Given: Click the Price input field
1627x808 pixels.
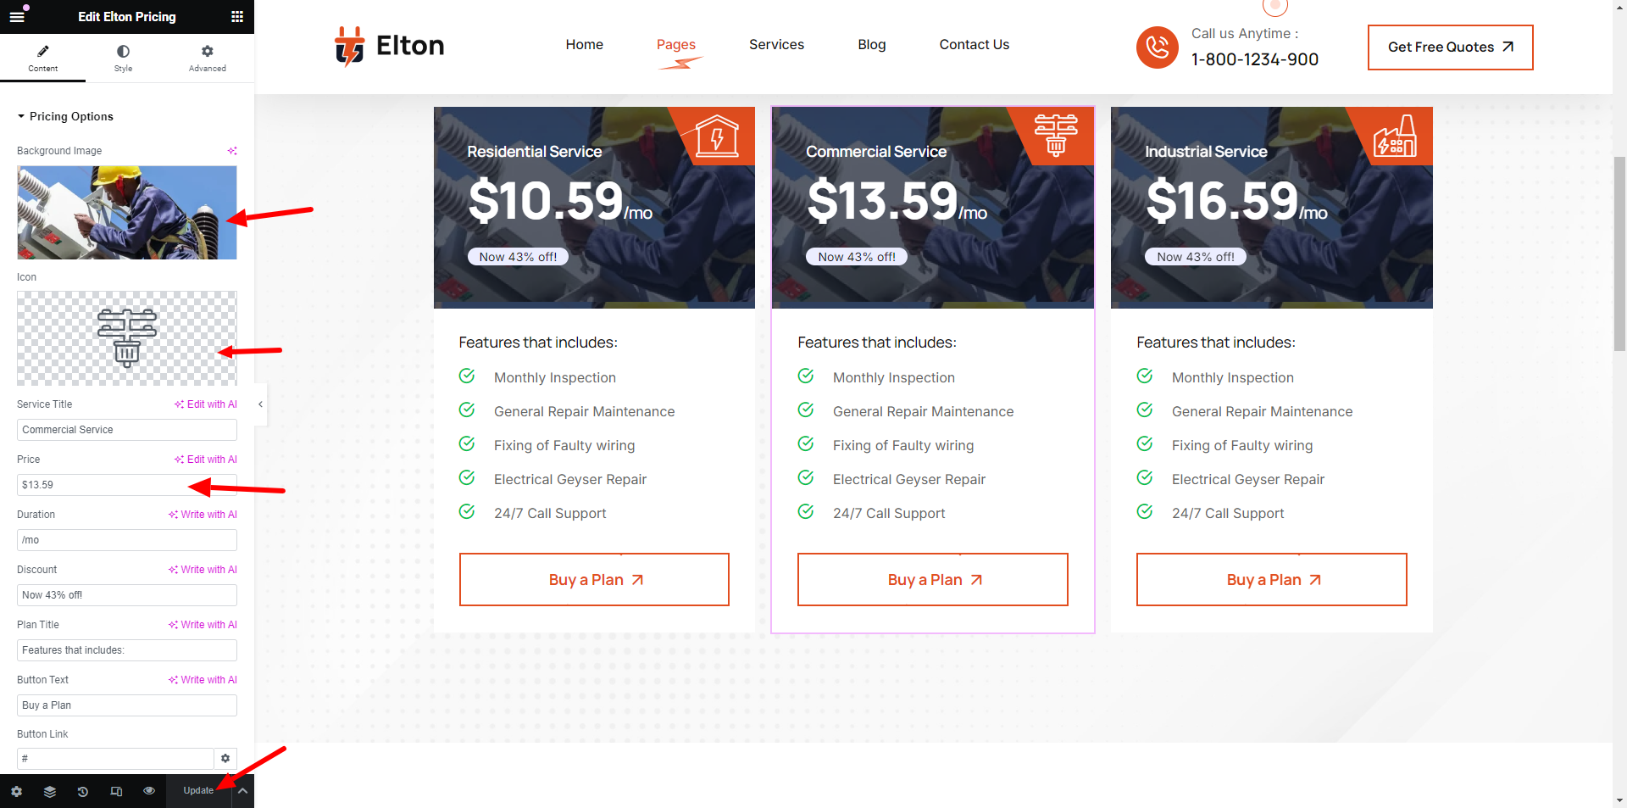Looking at the screenshot, I should coord(126,485).
